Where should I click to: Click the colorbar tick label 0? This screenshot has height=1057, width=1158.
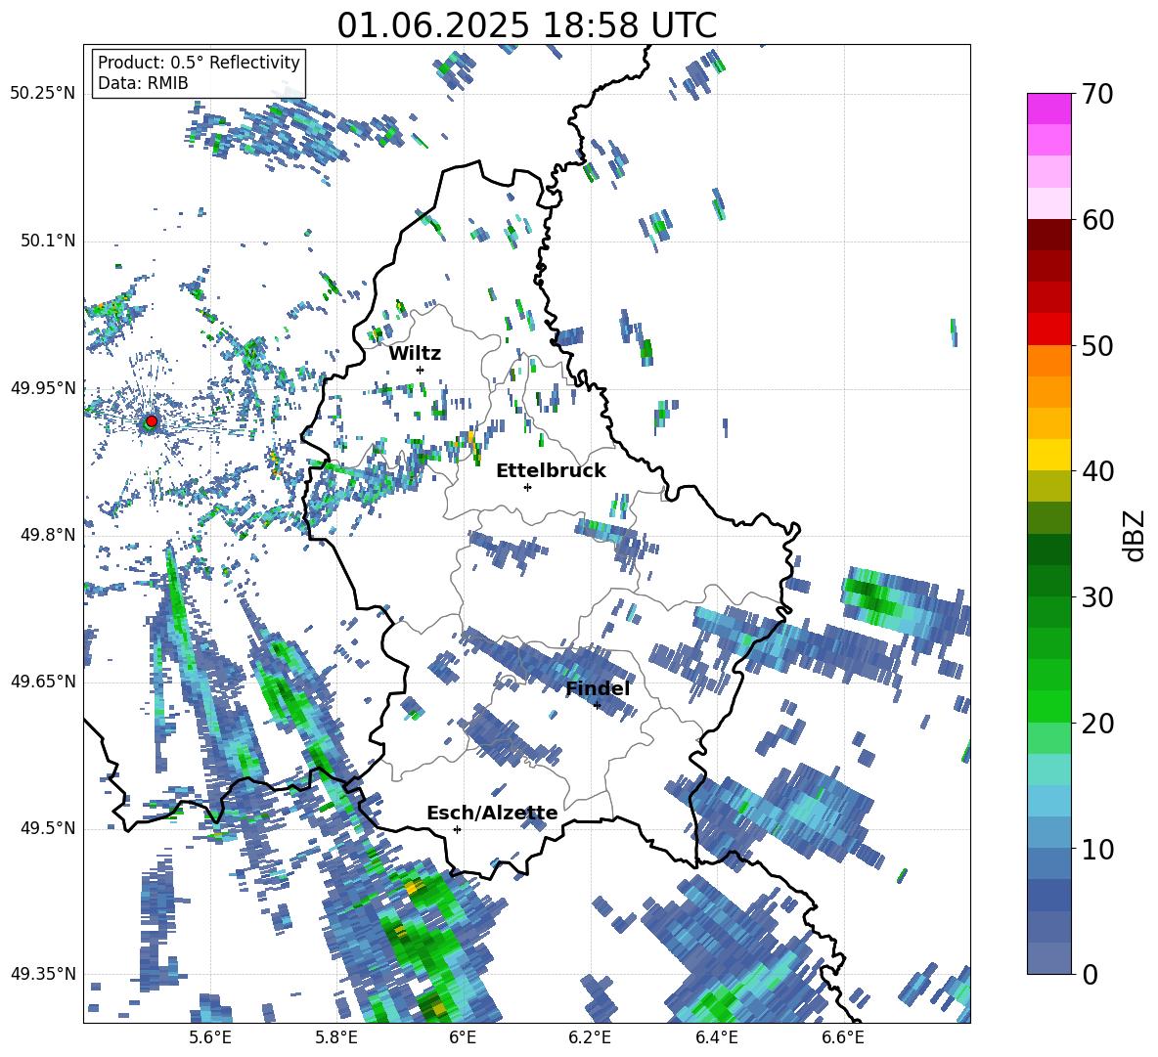(x=1090, y=974)
